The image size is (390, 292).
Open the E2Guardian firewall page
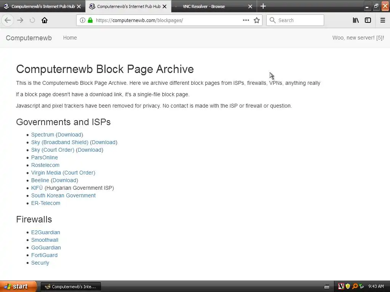(x=46, y=232)
